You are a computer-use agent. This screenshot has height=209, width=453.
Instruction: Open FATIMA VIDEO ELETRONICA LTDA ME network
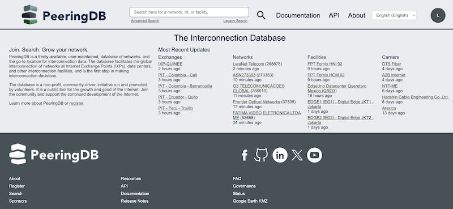coord(267,115)
